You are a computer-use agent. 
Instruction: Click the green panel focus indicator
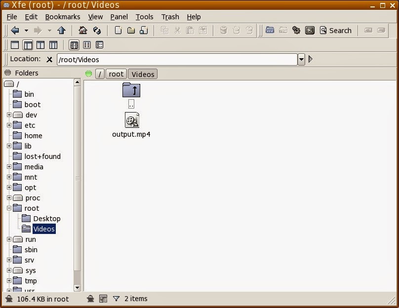pos(88,74)
